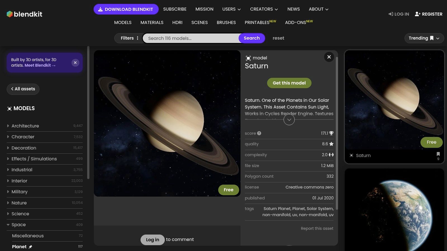The height and width of the screenshot is (251, 447).
Task: Click Get this model button
Action: pyautogui.click(x=289, y=83)
